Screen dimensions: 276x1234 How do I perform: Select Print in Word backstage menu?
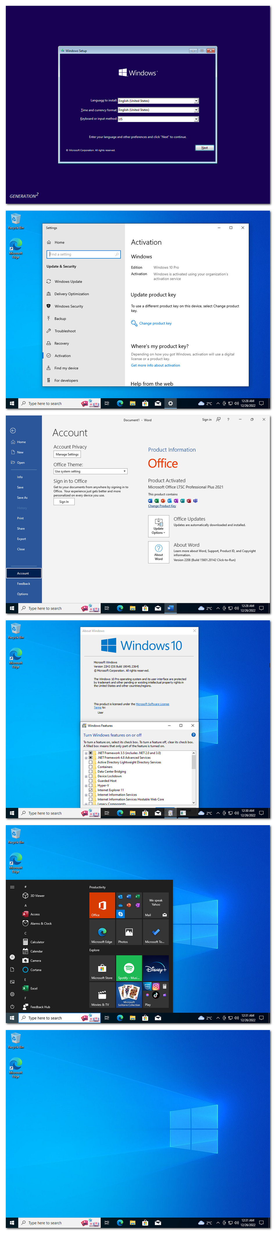point(21,518)
